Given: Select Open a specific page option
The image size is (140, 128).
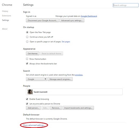Looking at the screenshot, I should tap(27, 41).
